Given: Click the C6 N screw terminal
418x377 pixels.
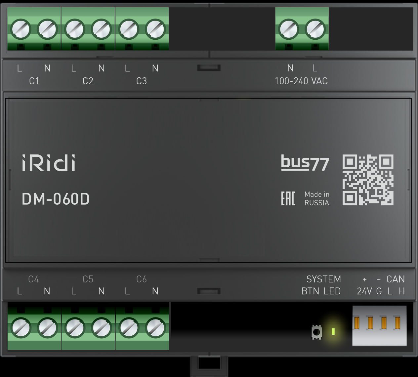Looking at the screenshot, I should (155, 327).
